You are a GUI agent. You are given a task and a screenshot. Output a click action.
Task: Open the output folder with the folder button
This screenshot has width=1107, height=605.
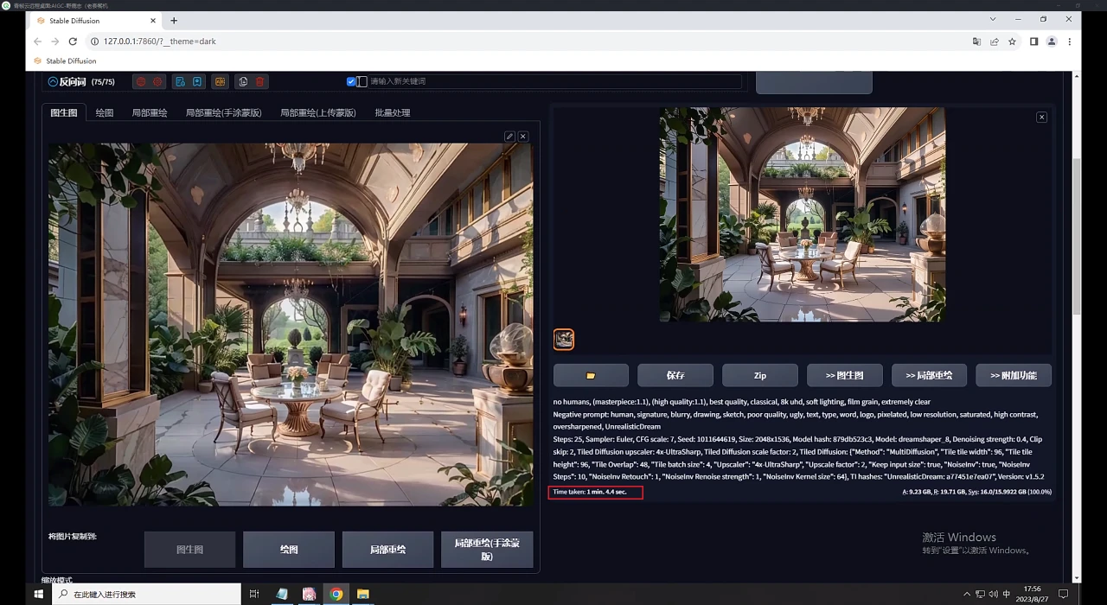(591, 375)
